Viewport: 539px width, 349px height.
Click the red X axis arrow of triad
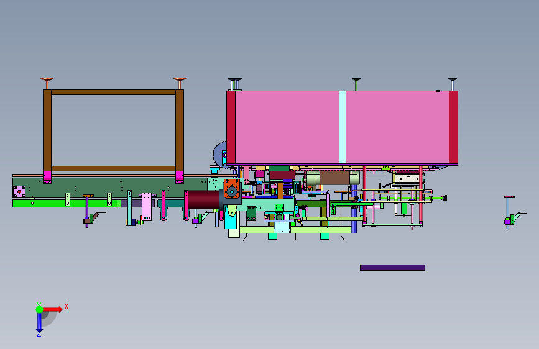52,309
